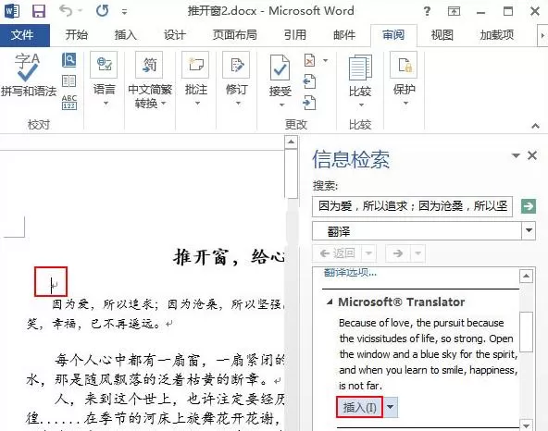Click the 搜索 text input field
Viewport: 548px width, 431px height.
pos(412,206)
